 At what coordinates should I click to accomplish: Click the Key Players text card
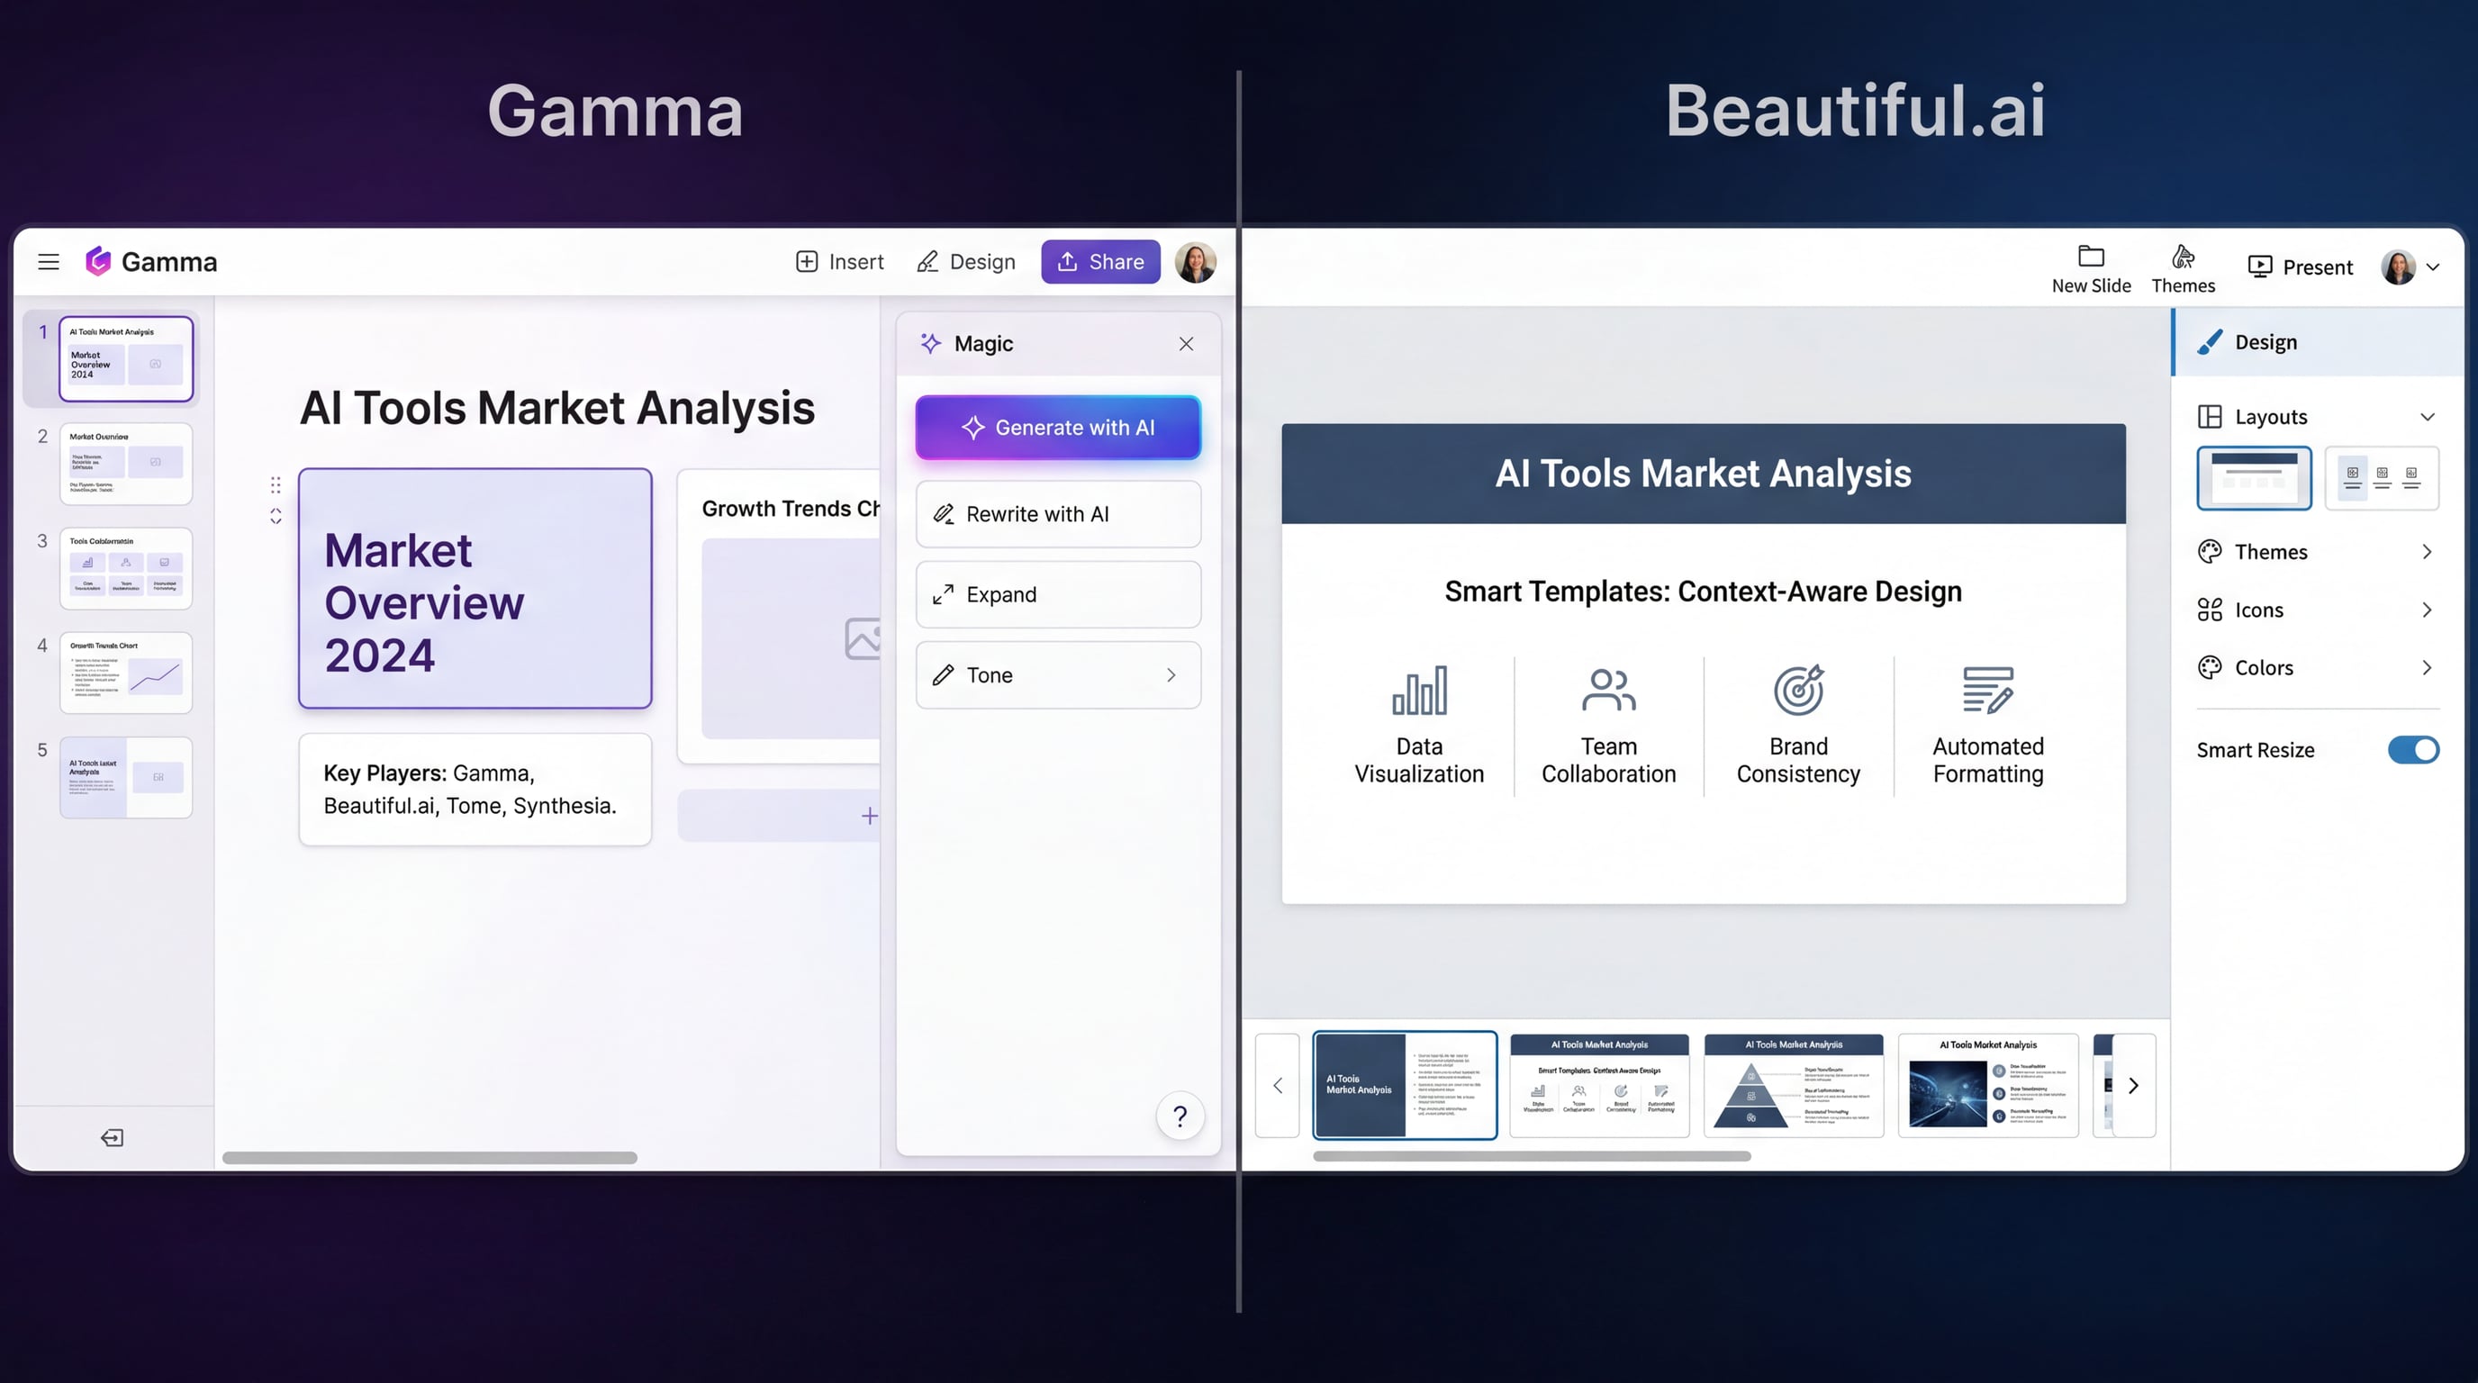pyautogui.click(x=475, y=790)
